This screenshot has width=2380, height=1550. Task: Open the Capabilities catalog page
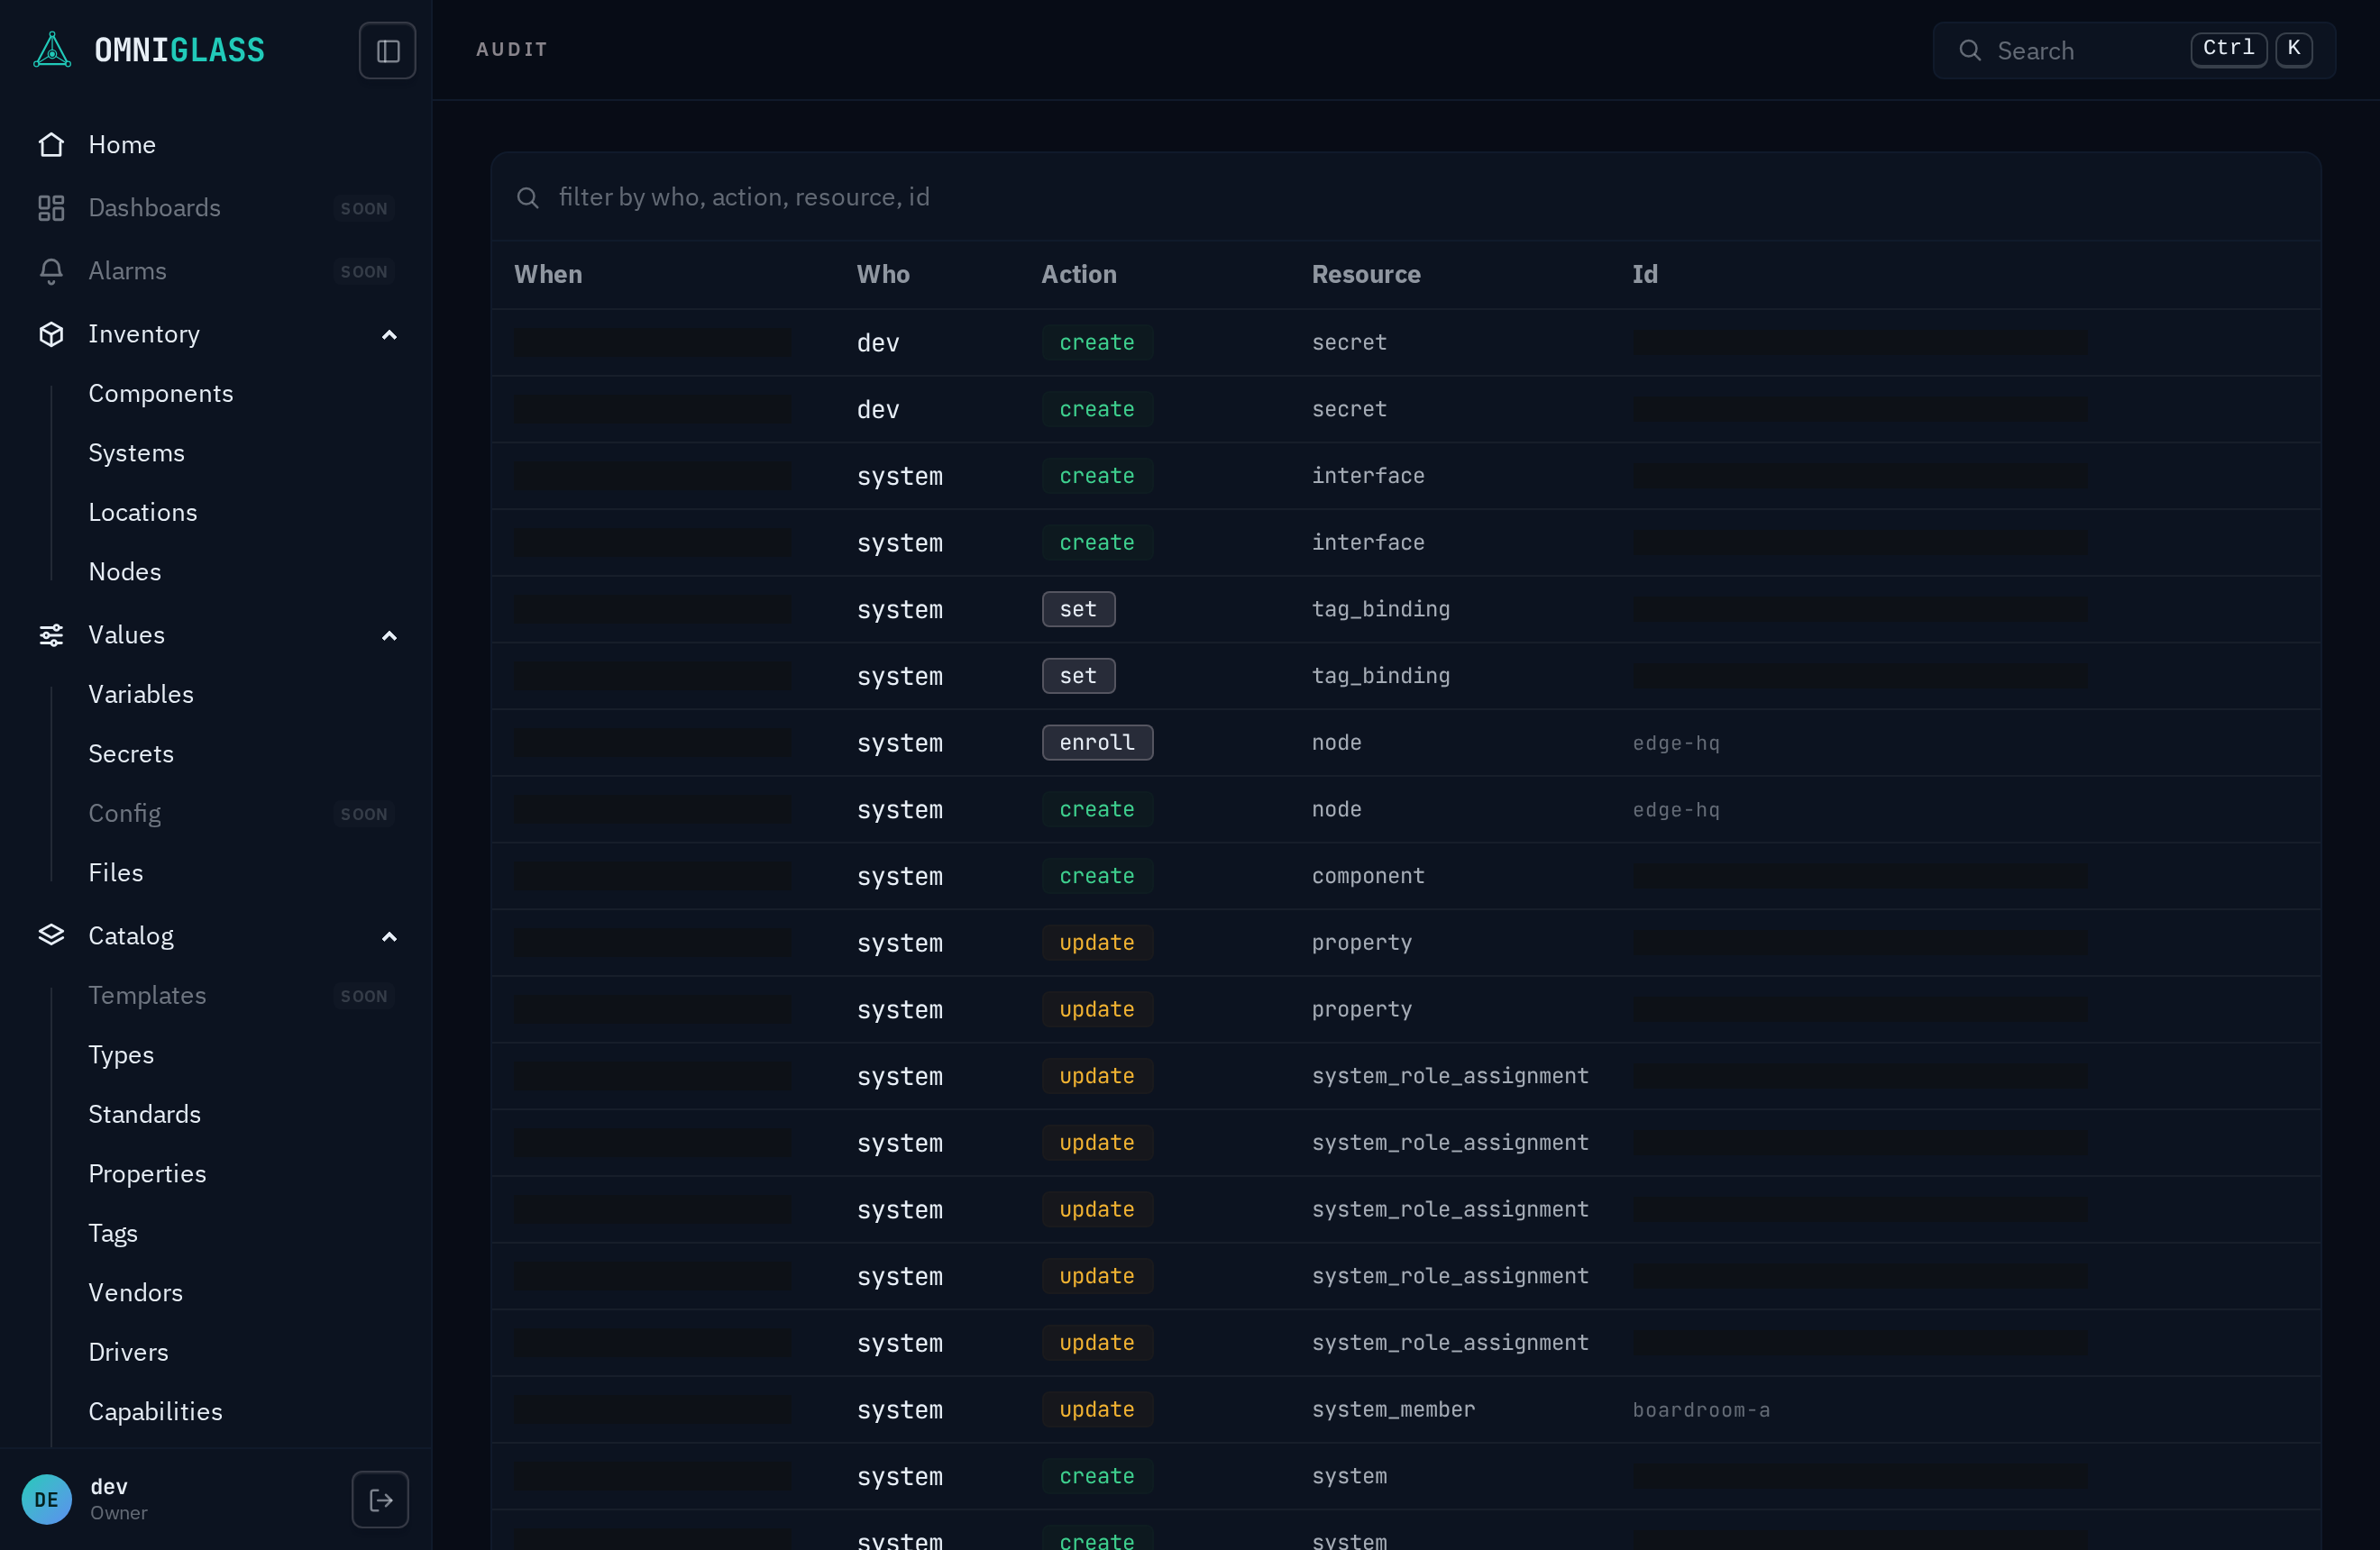pos(155,1411)
